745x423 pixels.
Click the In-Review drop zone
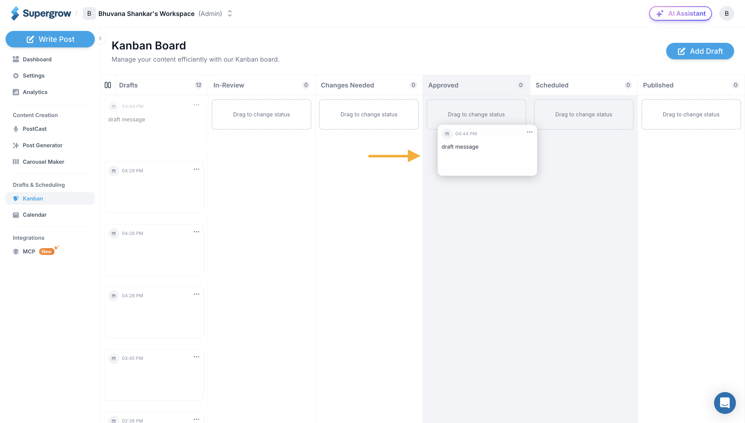coord(262,115)
